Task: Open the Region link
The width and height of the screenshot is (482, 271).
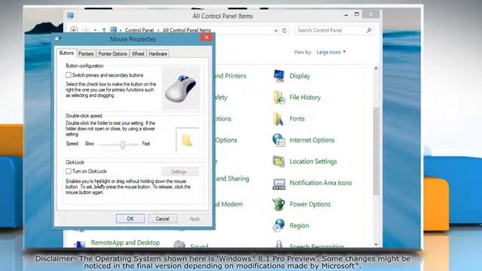Action: click(x=299, y=226)
